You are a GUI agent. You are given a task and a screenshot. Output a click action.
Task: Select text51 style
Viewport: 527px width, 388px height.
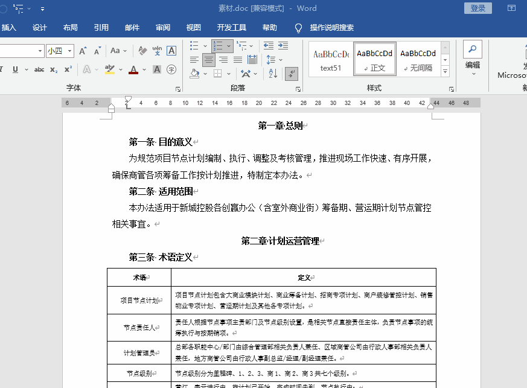click(331, 60)
